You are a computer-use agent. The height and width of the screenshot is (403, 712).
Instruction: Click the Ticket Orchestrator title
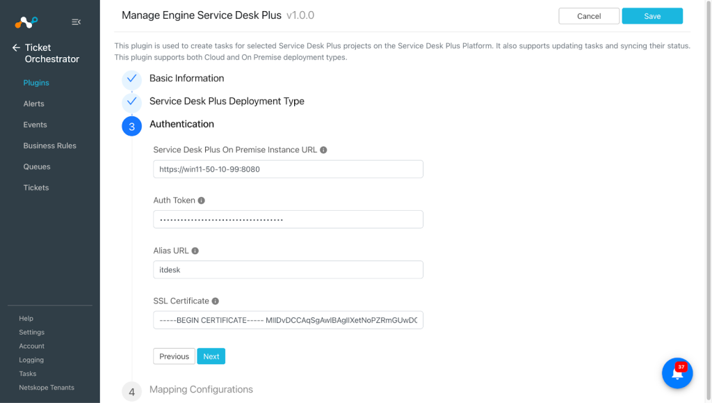tap(51, 53)
